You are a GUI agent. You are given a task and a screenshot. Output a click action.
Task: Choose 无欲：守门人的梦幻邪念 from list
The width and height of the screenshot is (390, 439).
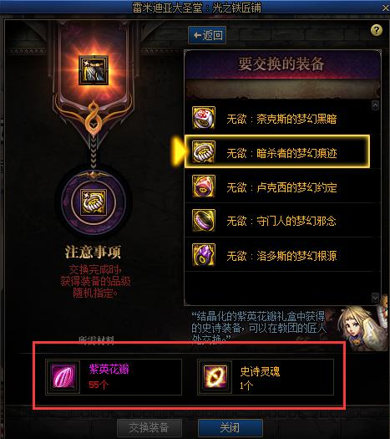[282, 221]
